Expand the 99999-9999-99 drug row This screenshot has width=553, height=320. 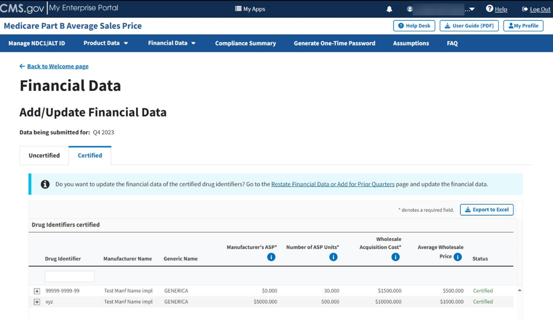click(37, 291)
